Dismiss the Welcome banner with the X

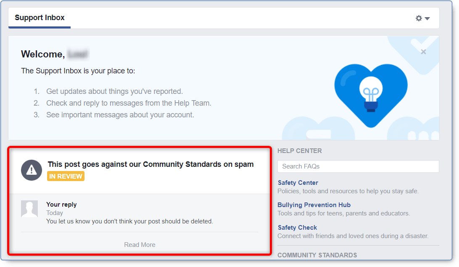coord(423,52)
